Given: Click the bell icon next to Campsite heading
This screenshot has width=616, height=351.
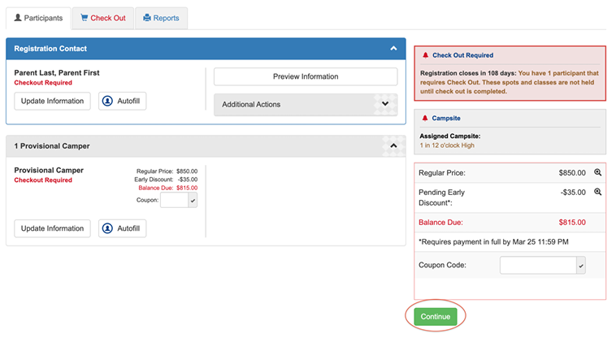Looking at the screenshot, I should tap(425, 119).
